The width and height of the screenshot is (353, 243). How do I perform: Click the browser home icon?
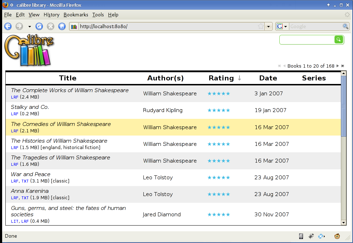coord(62,26)
